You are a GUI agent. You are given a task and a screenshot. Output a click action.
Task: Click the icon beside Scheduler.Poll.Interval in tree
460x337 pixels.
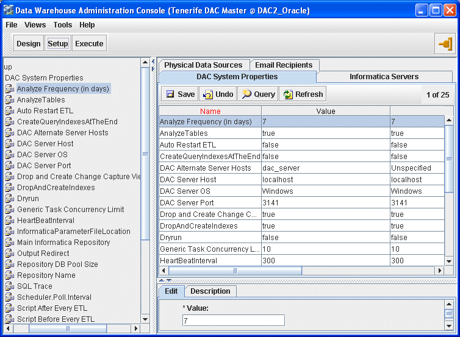click(9, 297)
